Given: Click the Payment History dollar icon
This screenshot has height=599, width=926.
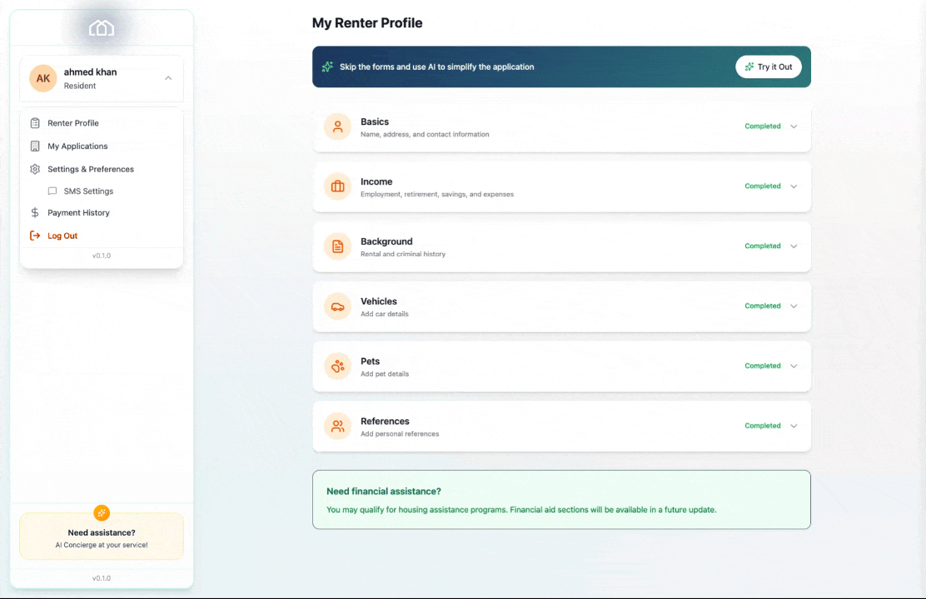Looking at the screenshot, I should (x=34, y=212).
